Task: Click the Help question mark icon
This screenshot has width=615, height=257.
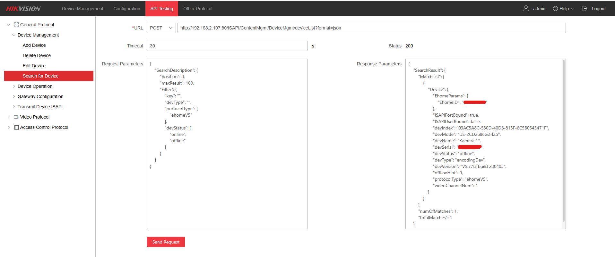Action: (555, 9)
